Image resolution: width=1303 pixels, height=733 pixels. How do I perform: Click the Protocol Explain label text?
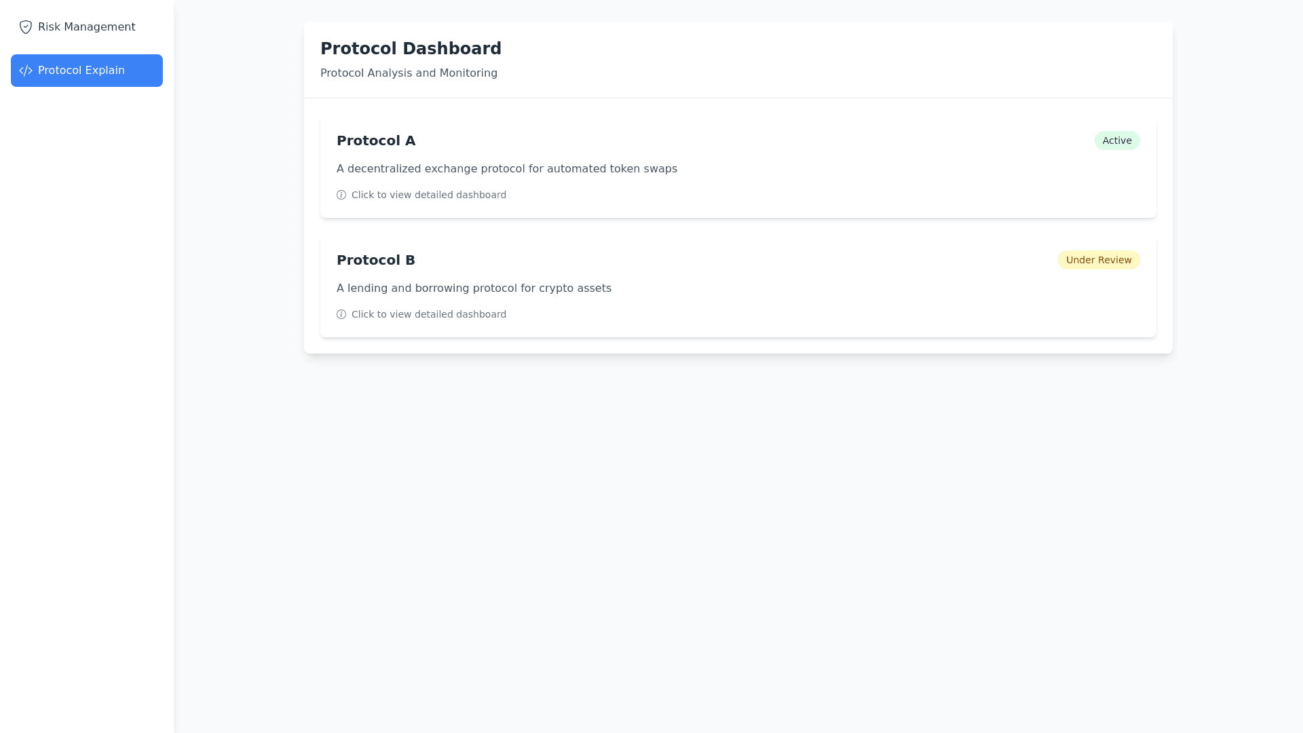(x=81, y=71)
